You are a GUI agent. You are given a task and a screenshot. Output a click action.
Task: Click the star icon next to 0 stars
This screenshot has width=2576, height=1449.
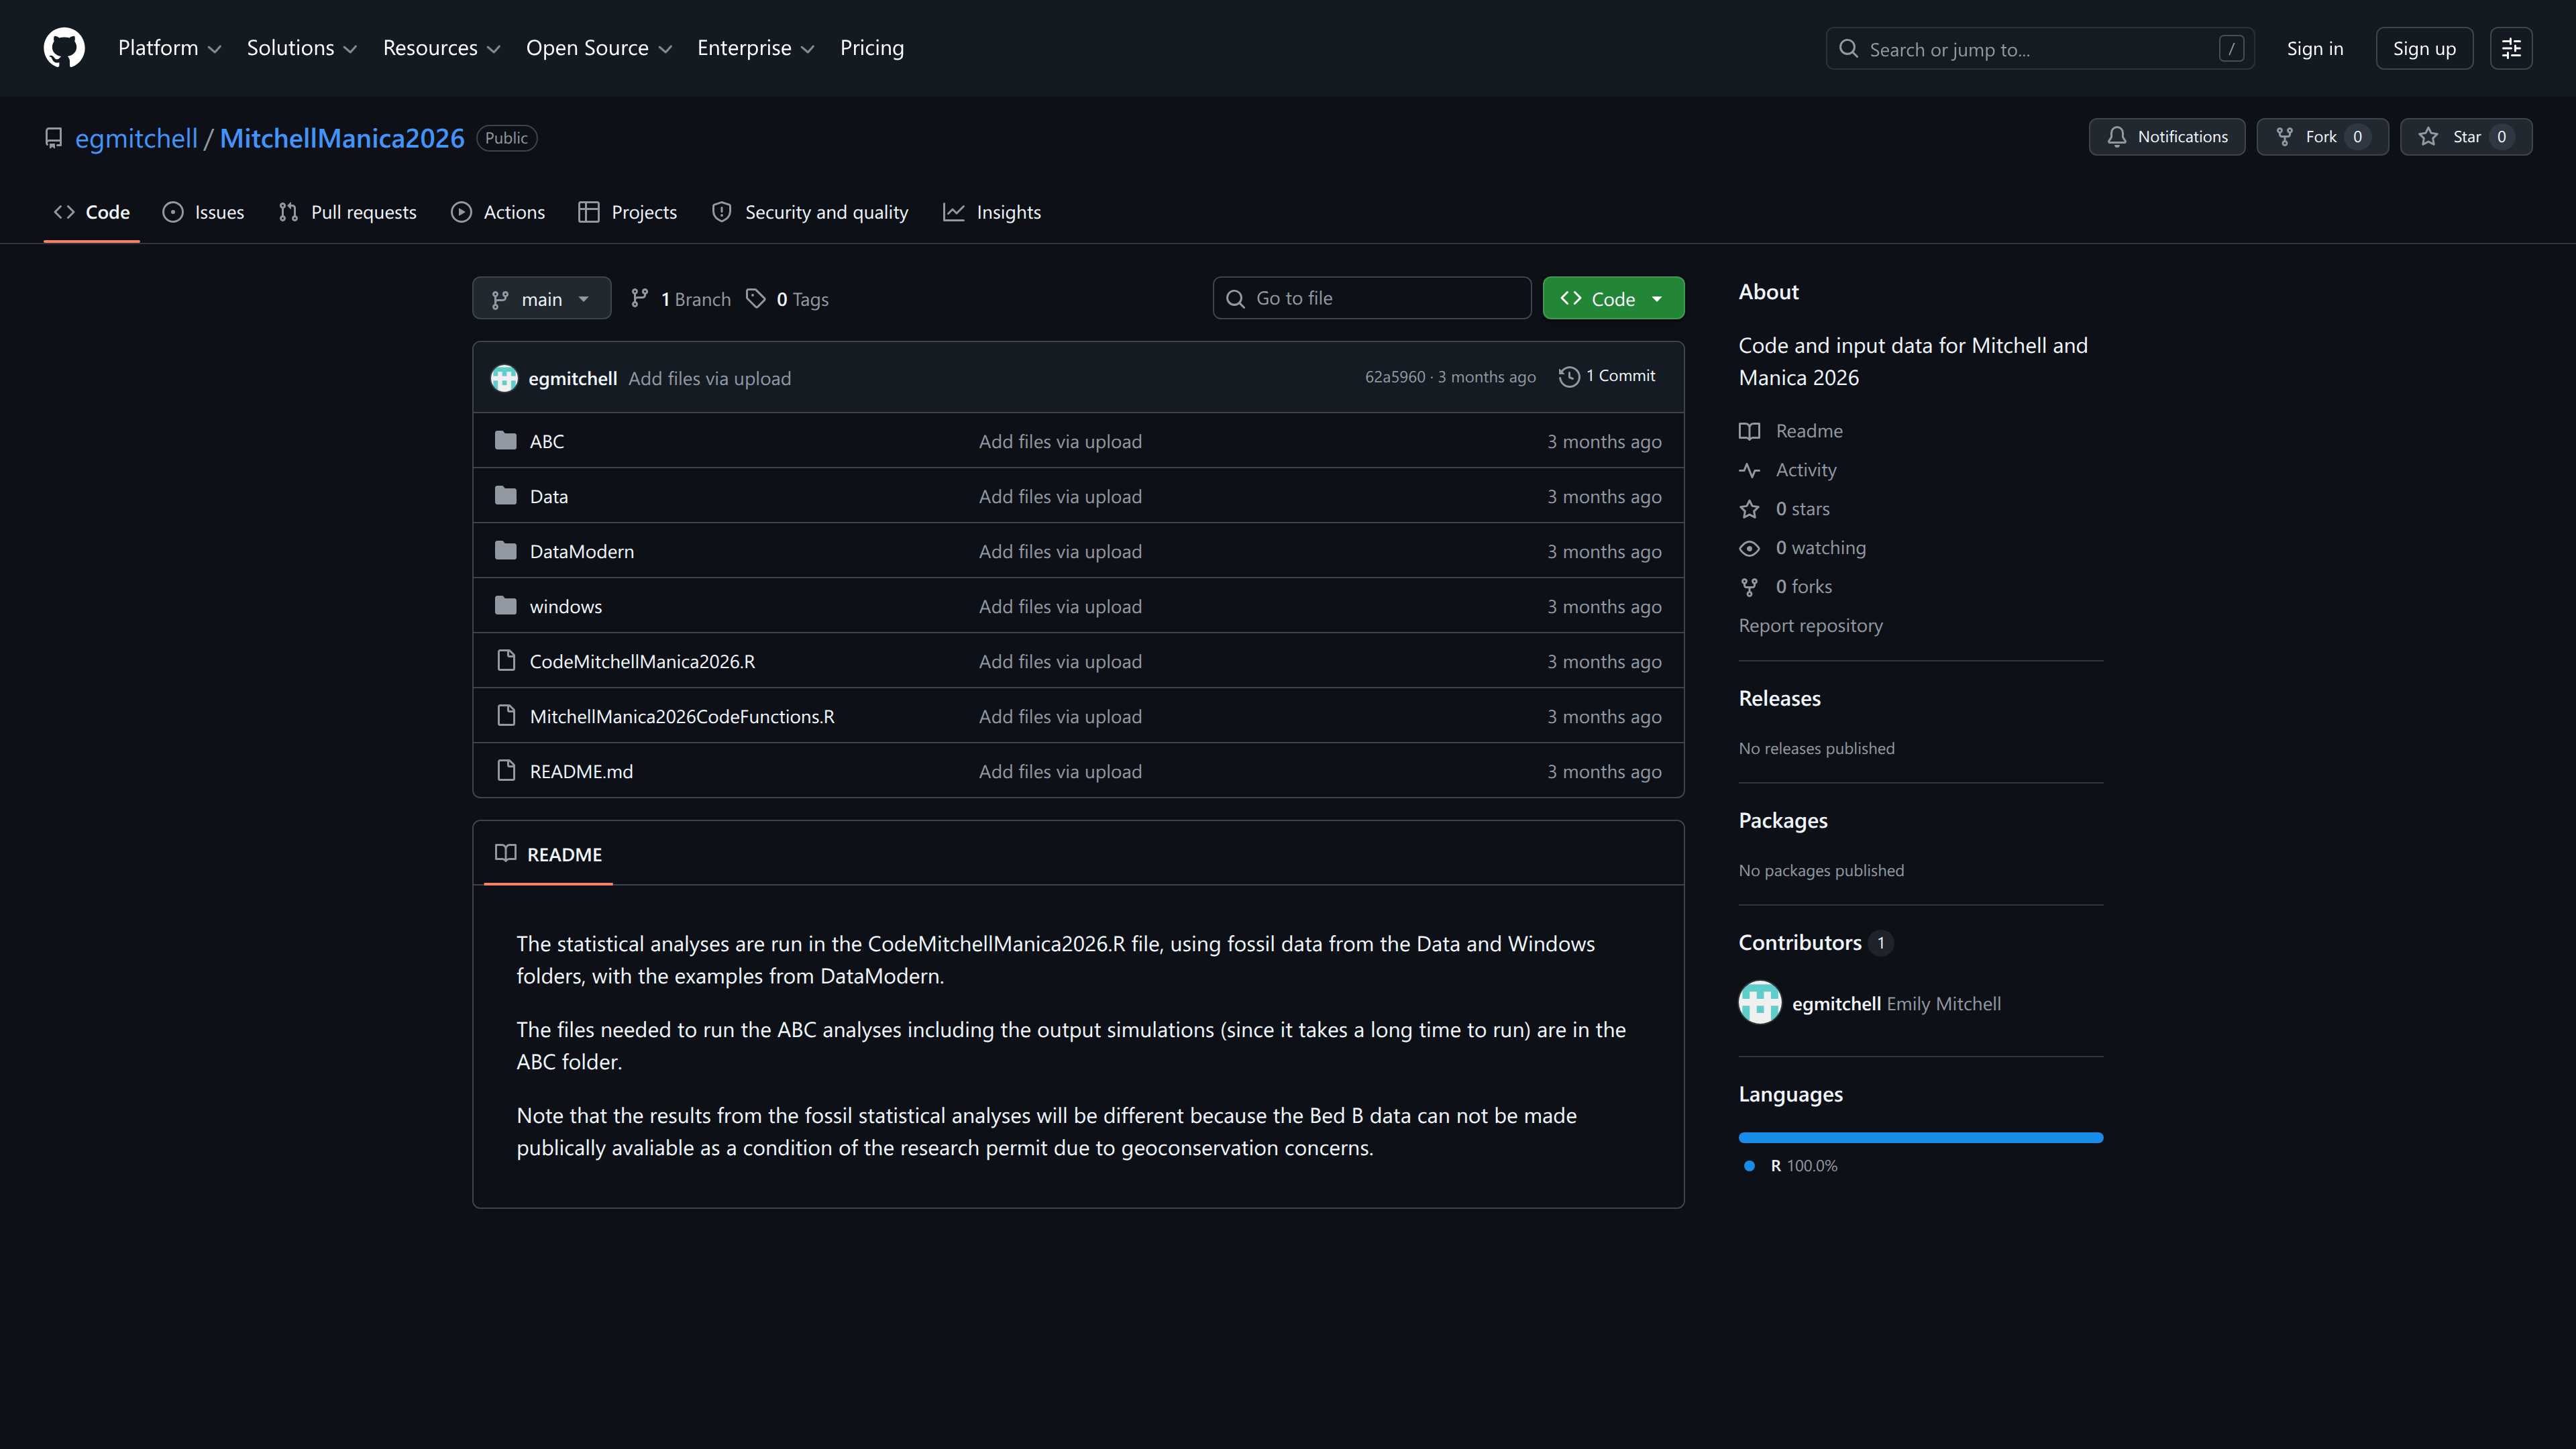(x=1749, y=509)
